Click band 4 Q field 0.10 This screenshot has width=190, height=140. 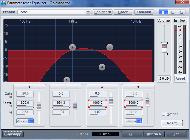(x=134, y=113)
